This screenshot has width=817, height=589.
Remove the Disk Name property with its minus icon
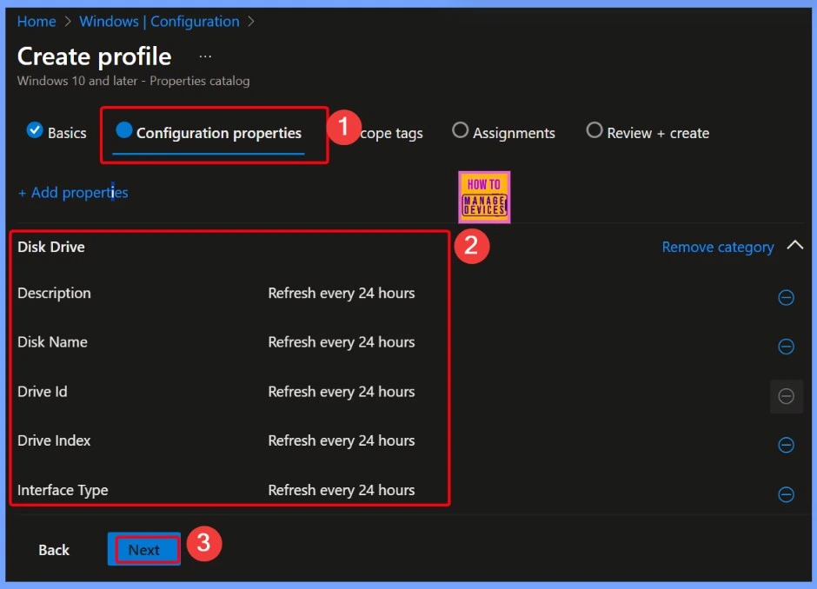tap(786, 347)
